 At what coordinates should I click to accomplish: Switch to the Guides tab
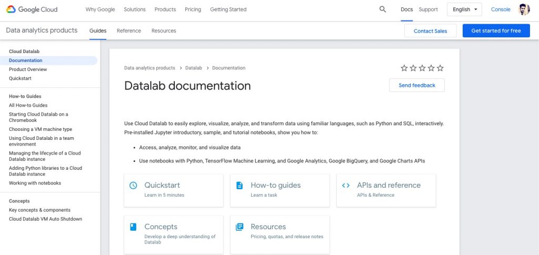(98, 30)
